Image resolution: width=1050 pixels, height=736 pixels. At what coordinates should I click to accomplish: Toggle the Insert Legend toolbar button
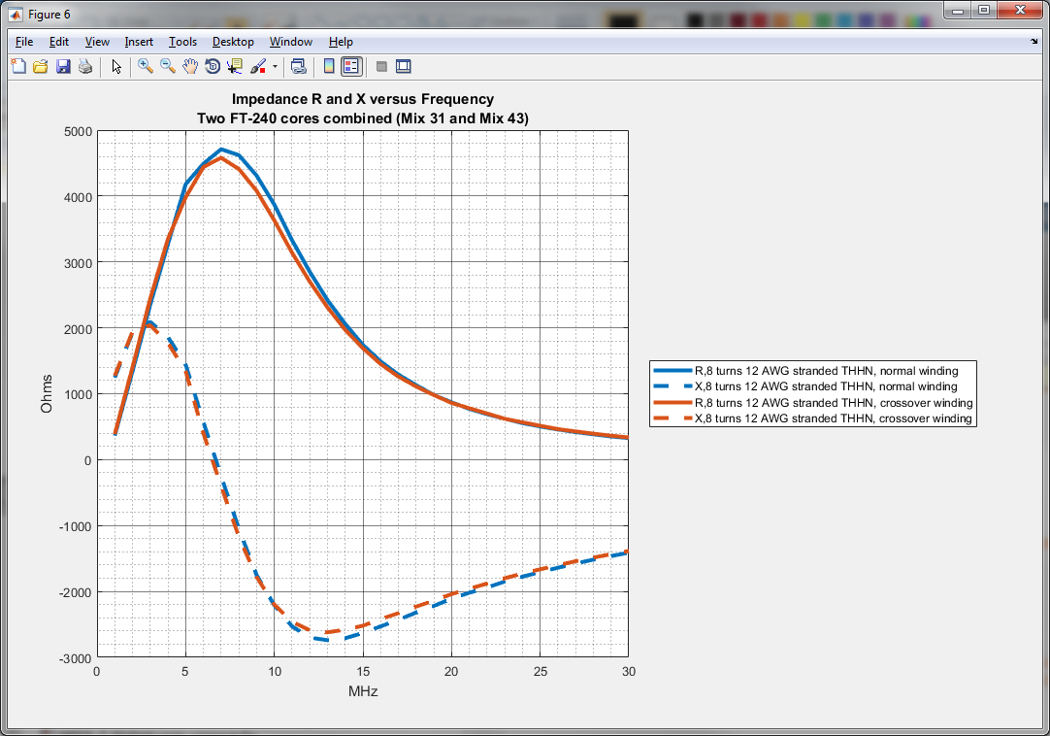(x=351, y=66)
